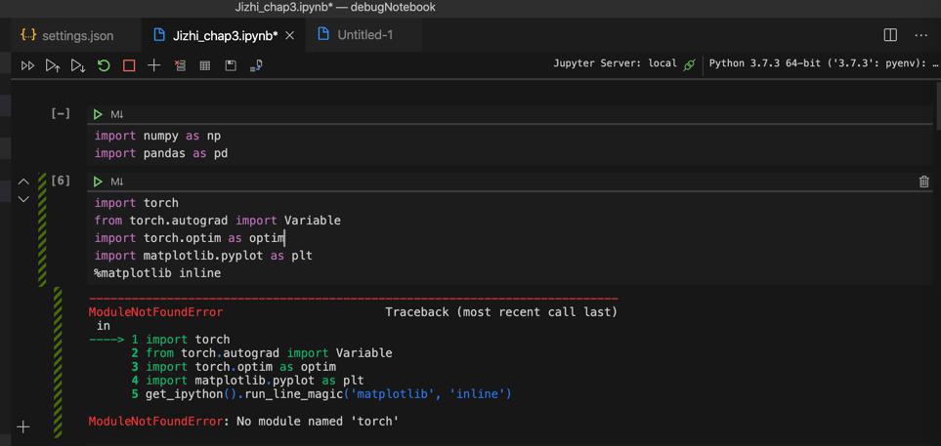Click the 'import torch' code line in cell 6
The height and width of the screenshot is (446, 941).
coord(136,203)
